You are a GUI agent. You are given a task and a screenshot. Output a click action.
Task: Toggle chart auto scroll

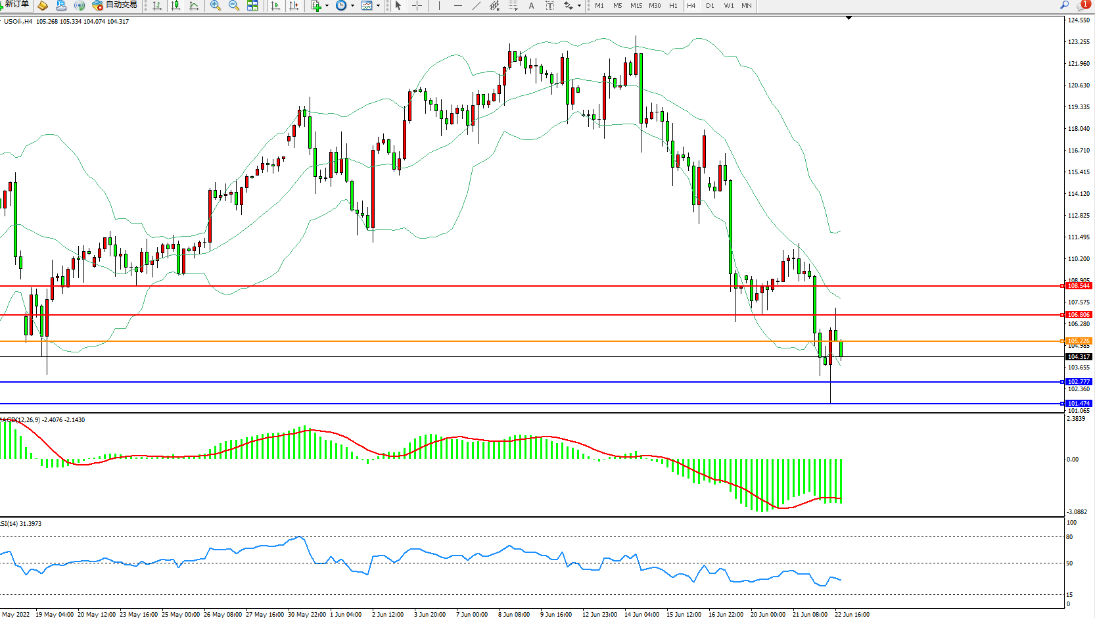[275, 5]
